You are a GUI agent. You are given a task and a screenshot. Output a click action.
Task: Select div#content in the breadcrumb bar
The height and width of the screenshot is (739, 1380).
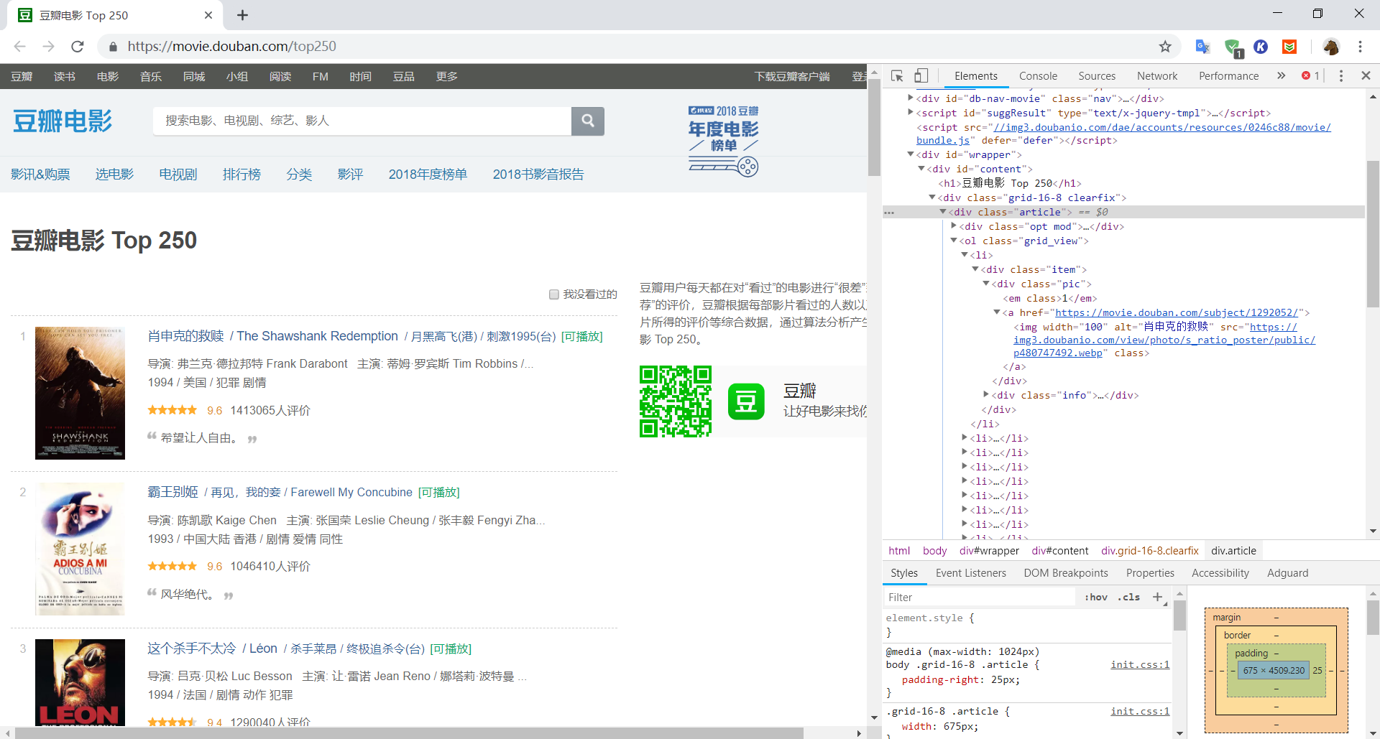pyautogui.click(x=1060, y=551)
